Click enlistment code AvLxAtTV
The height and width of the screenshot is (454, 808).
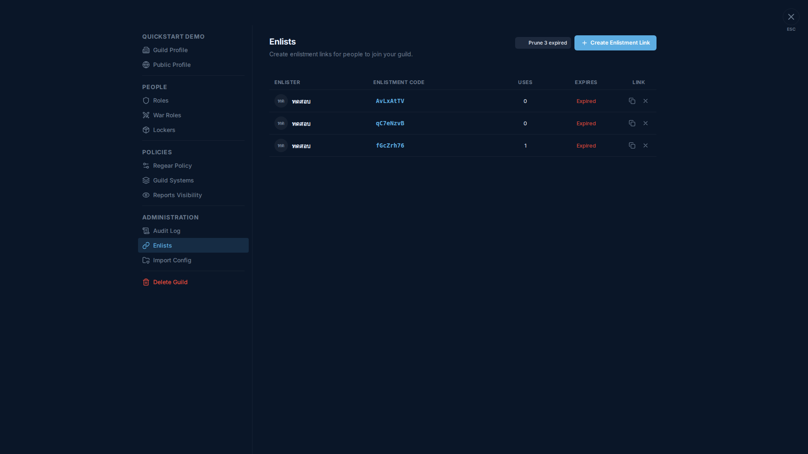point(390,101)
